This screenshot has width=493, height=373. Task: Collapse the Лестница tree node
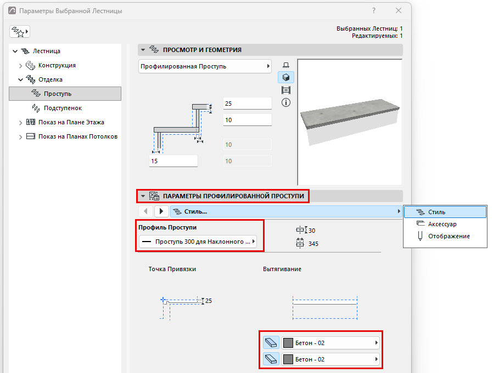pos(15,51)
